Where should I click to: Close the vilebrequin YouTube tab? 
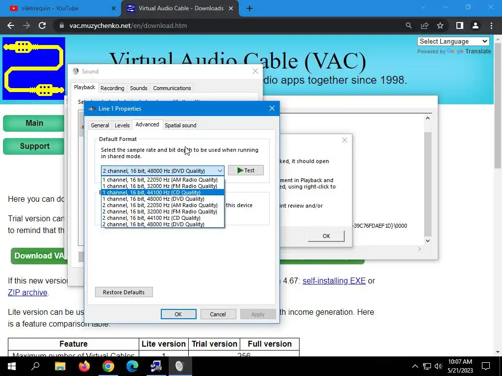point(113,9)
